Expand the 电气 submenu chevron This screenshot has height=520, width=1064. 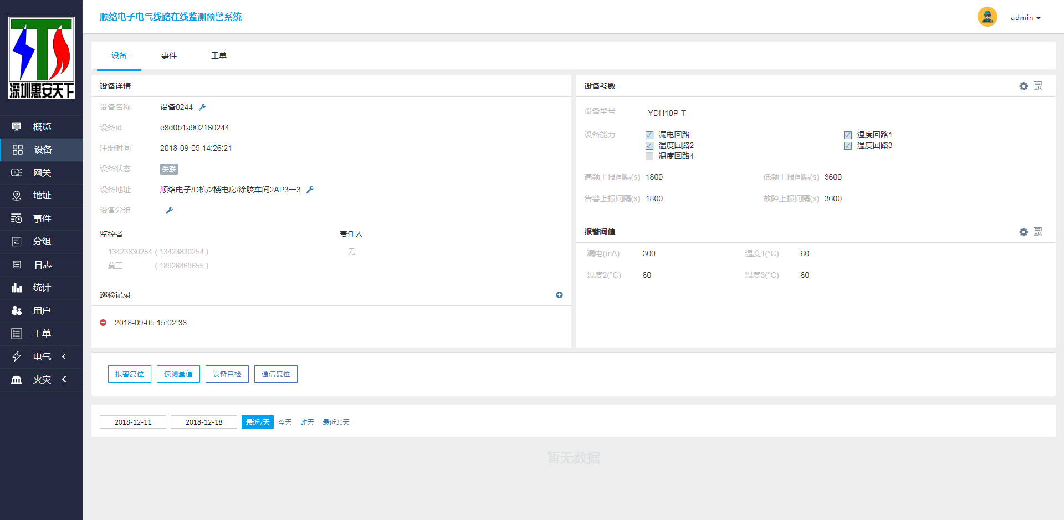click(64, 356)
